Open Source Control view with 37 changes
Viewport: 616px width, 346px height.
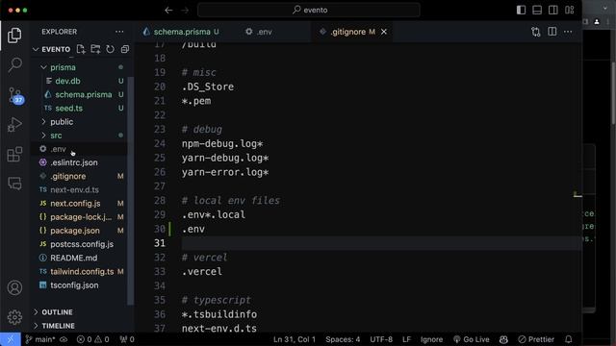point(15,95)
